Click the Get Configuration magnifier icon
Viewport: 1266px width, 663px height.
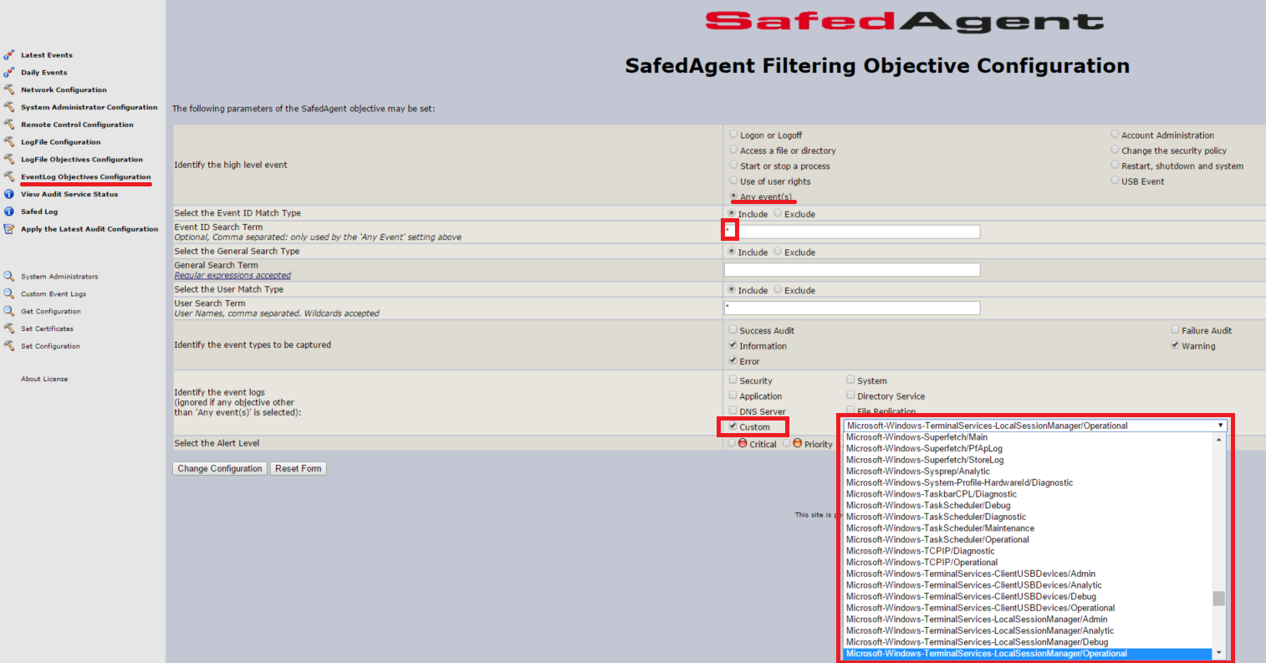8,311
